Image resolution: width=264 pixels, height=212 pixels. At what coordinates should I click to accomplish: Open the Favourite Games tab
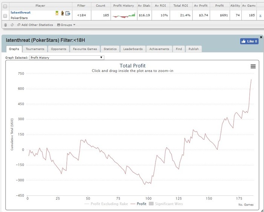tap(85, 49)
